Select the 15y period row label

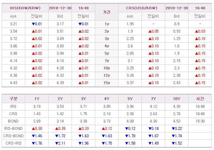point(107,83)
